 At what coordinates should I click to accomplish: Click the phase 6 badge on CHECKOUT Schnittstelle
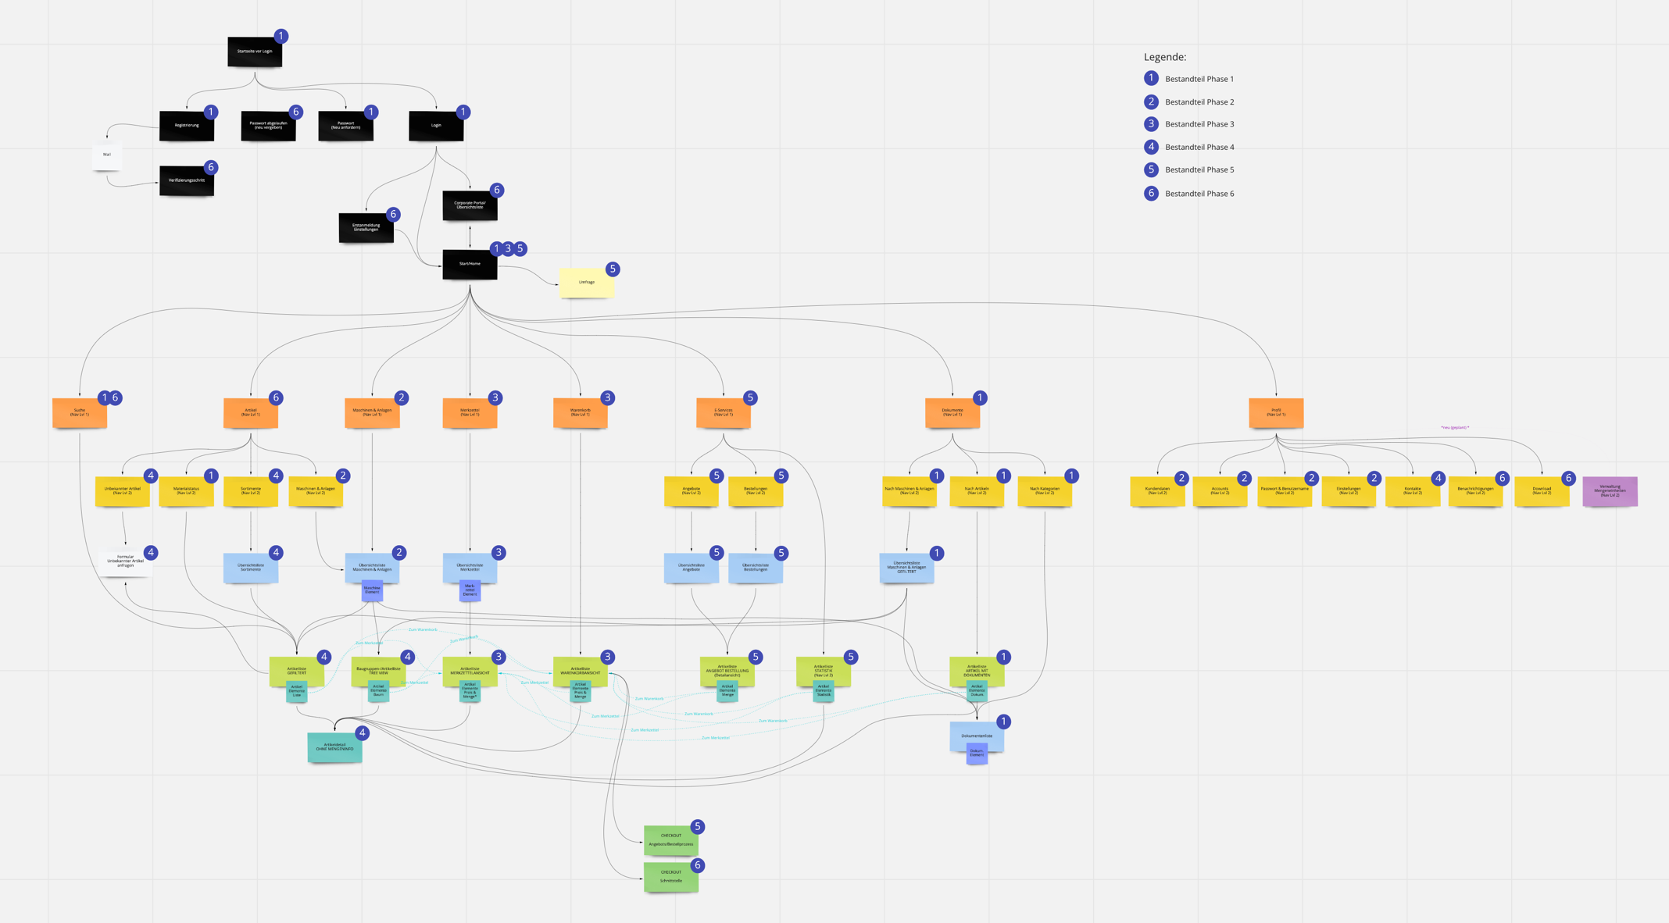697,865
